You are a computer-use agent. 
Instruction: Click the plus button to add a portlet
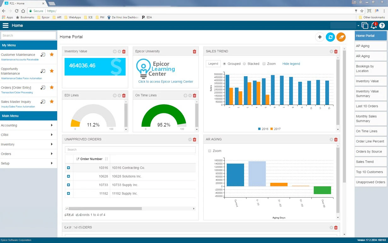pyautogui.click(x=320, y=37)
